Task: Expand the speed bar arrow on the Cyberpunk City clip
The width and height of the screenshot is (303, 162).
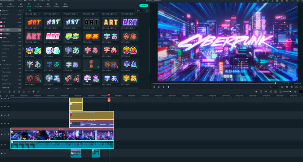Action: click(65, 129)
